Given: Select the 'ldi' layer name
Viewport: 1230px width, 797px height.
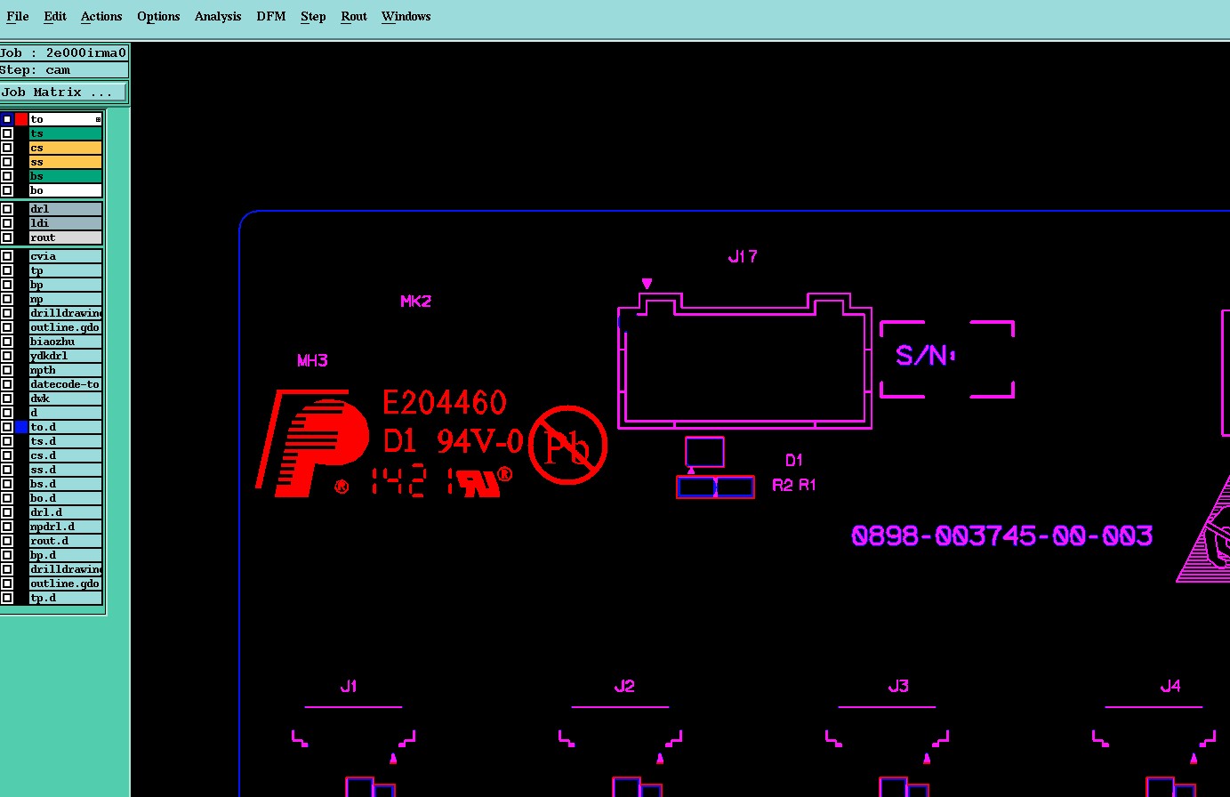Looking at the screenshot, I should tap(66, 223).
